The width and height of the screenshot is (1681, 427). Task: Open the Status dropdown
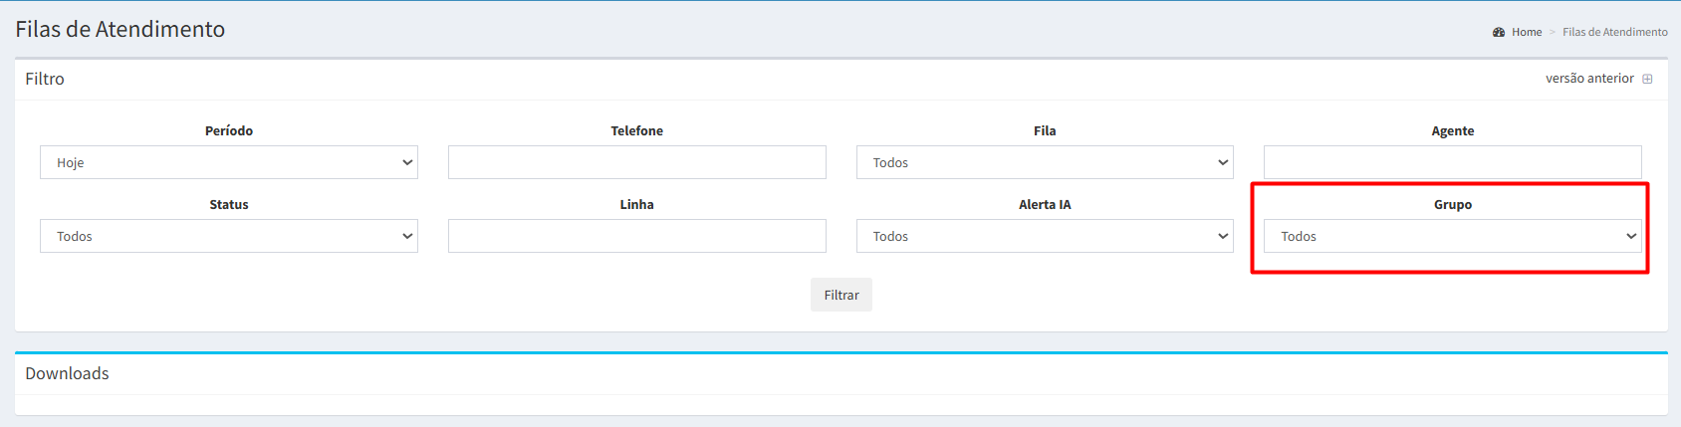[x=228, y=236]
